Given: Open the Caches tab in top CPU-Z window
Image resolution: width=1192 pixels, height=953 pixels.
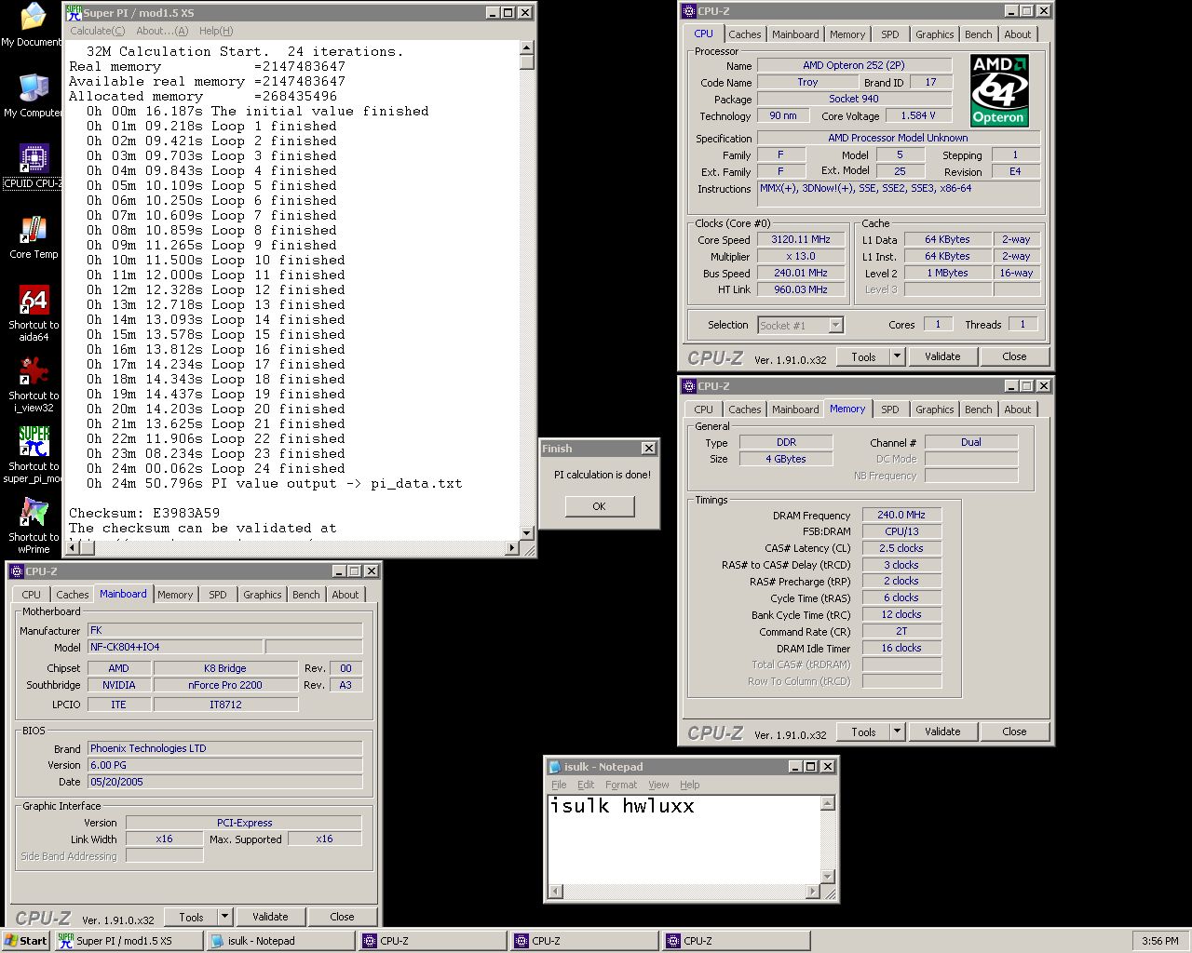Looking at the screenshot, I should 744,34.
